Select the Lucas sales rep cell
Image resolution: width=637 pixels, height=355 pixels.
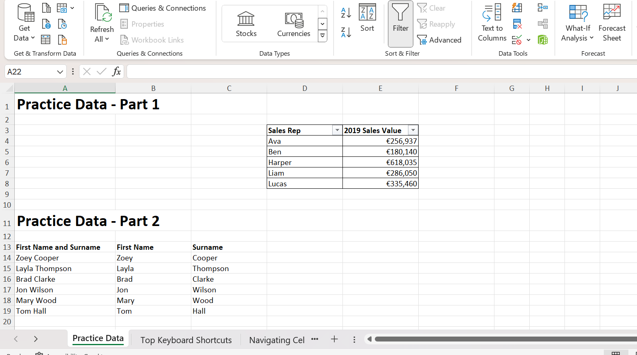coord(304,183)
